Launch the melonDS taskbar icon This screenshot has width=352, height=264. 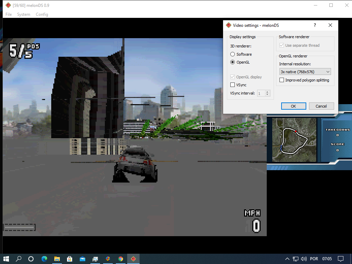coord(133,258)
